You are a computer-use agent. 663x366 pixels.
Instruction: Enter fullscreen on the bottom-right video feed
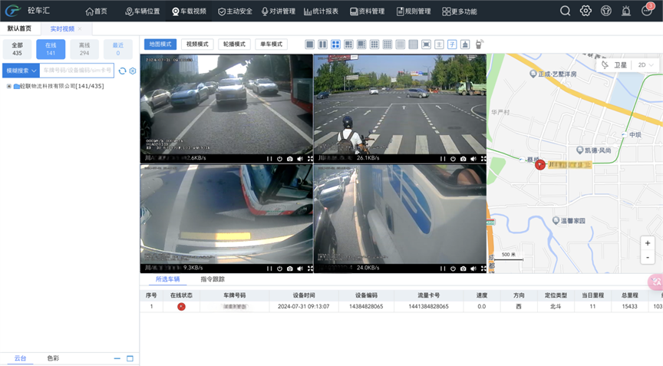coord(483,269)
